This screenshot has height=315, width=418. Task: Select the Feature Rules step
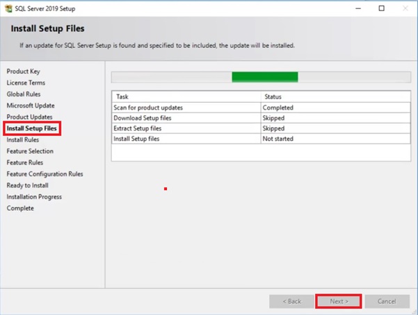[25, 162]
